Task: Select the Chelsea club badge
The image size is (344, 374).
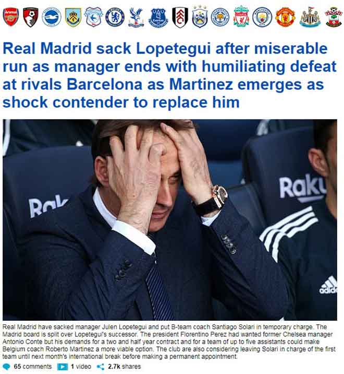Action: 115,17
